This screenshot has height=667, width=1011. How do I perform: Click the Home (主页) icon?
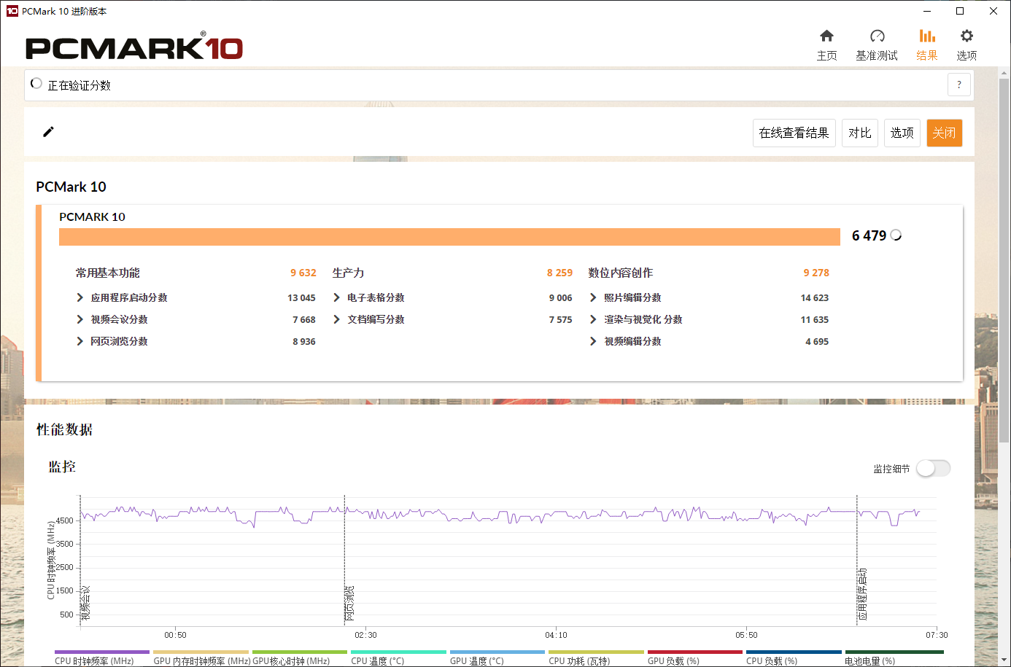[x=826, y=36]
